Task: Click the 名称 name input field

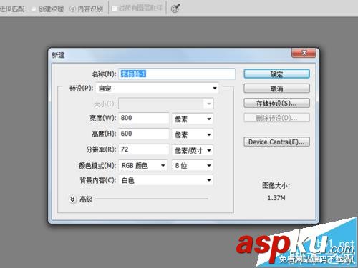Action: (x=177, y=74)
